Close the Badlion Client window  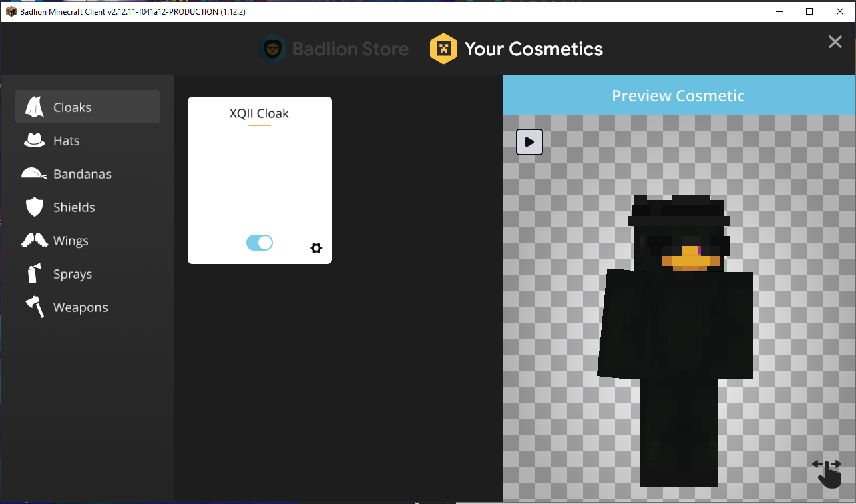pos(840,11)
